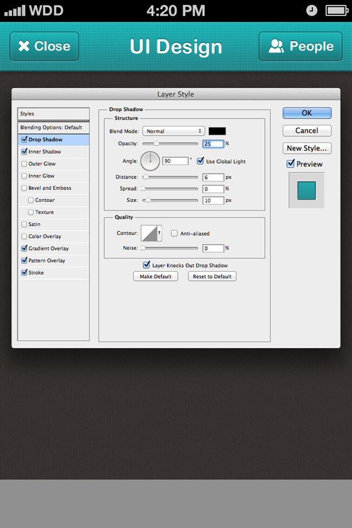This screenshot has width=352, height=528.
Task: Open Blending Options: Default
Action: pyautogui.click(x=51, y=127)
